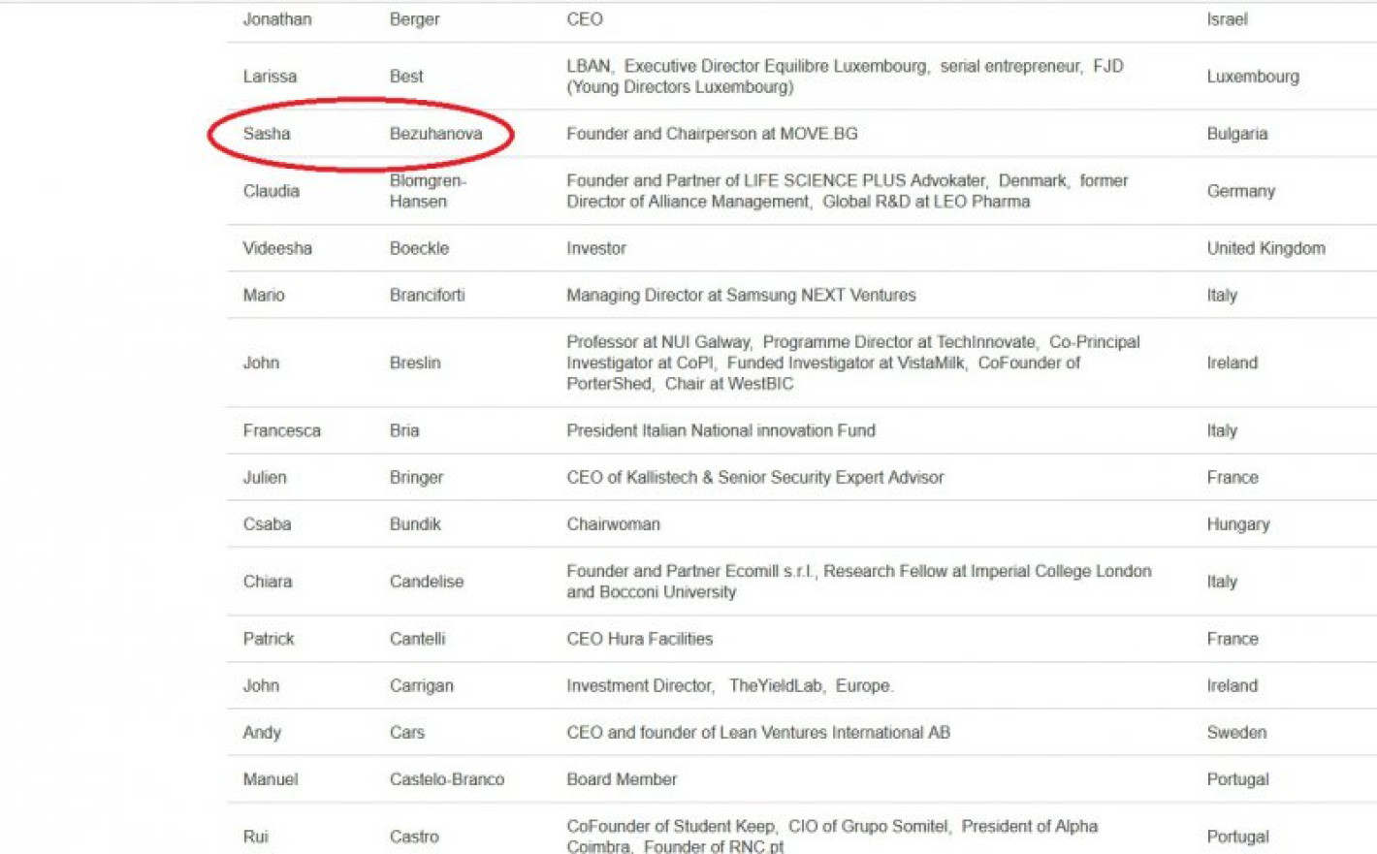The image size is (1377, 854).
Task: Select surname Bringer
Action: [416, 477]
